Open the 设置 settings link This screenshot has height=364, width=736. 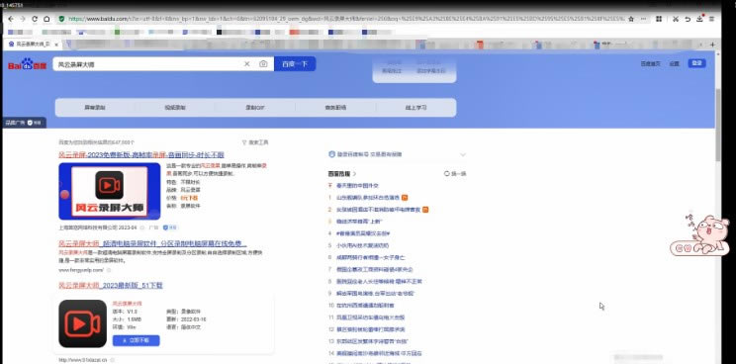[x=674, y=63]
